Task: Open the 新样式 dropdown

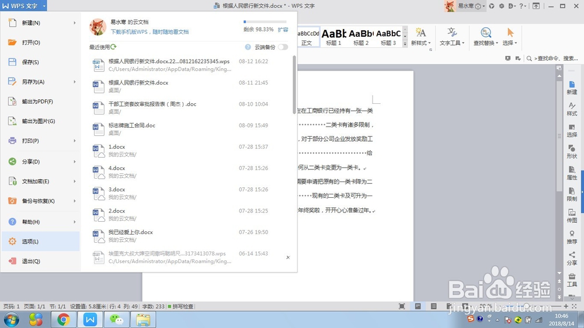Action: [421, 37]
